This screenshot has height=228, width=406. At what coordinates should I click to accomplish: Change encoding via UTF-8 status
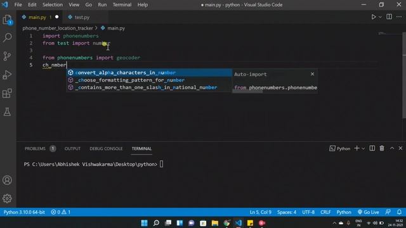click(x=308, y=212)
